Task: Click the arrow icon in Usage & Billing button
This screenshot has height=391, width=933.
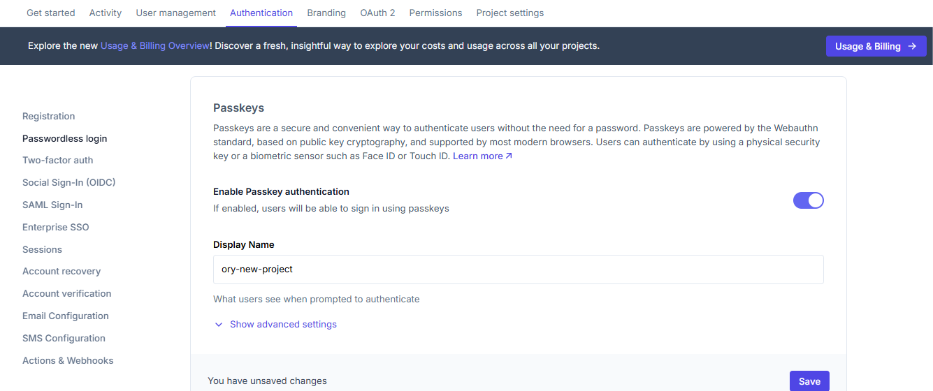Action: pyautogui.click(x=912, y=46)
